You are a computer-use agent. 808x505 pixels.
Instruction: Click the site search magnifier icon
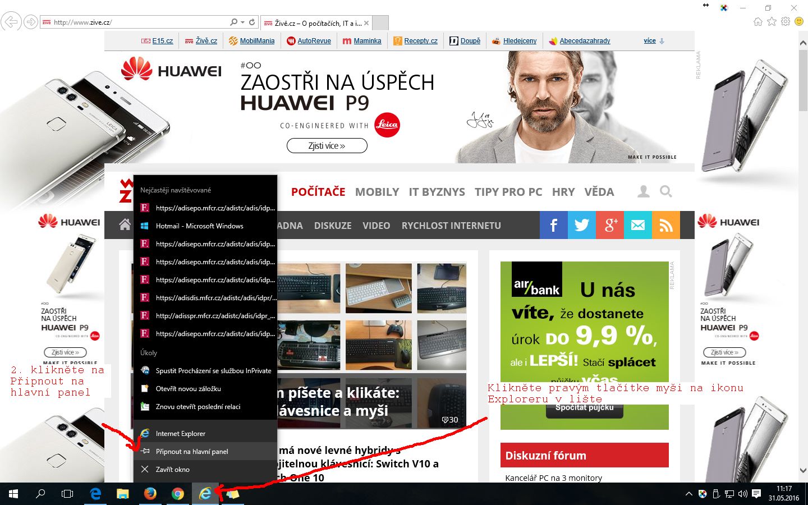[x=666, y=192]
